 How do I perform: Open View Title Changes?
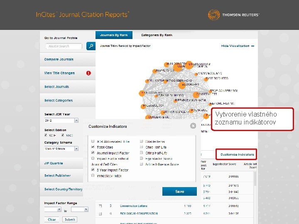point(59,73)
